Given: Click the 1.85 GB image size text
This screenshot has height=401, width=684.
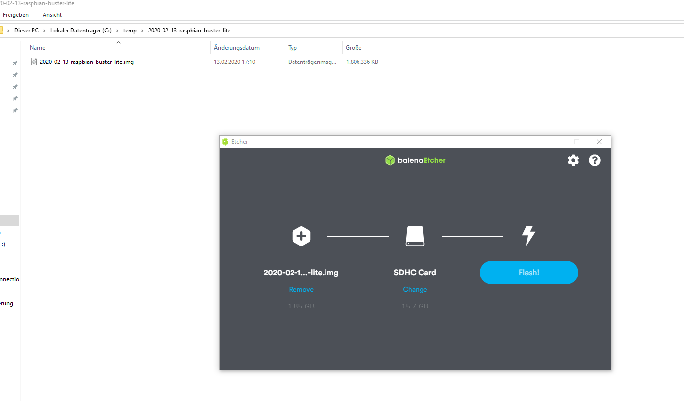Looking at the screenshot, I should click(x=301, y=306).
